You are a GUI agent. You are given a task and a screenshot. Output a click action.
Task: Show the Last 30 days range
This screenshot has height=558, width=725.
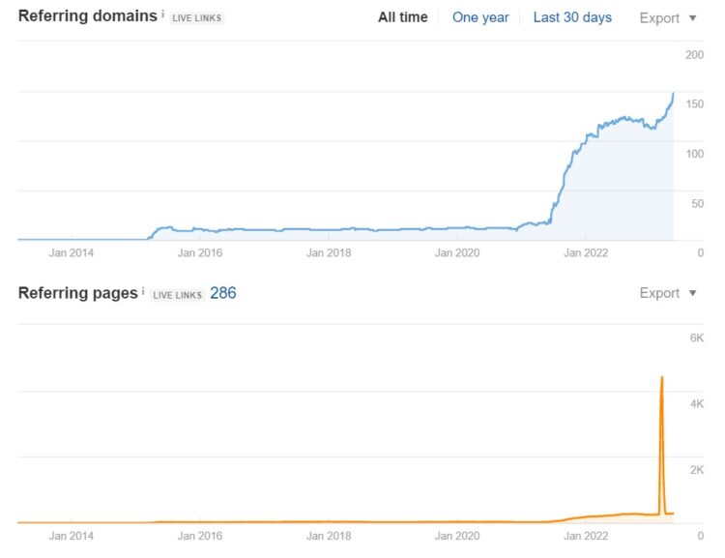pyautogui.click(x=572, y=17)
